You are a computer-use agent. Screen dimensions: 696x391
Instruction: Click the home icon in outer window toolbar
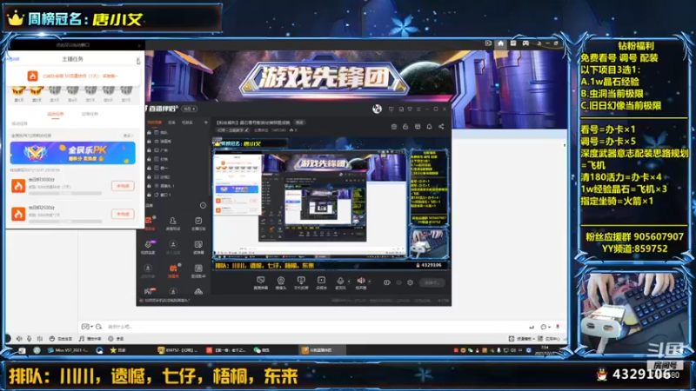tap(501, 43)
